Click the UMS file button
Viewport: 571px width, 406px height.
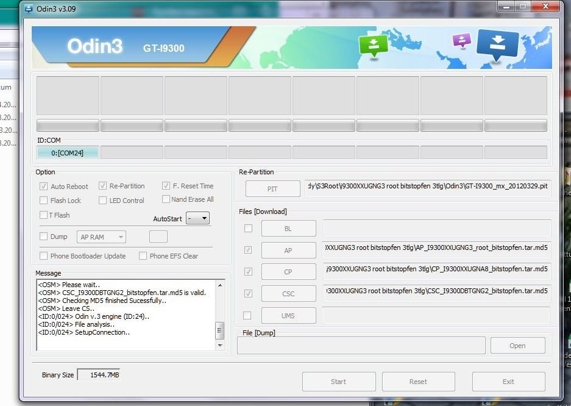coord(288,316)
